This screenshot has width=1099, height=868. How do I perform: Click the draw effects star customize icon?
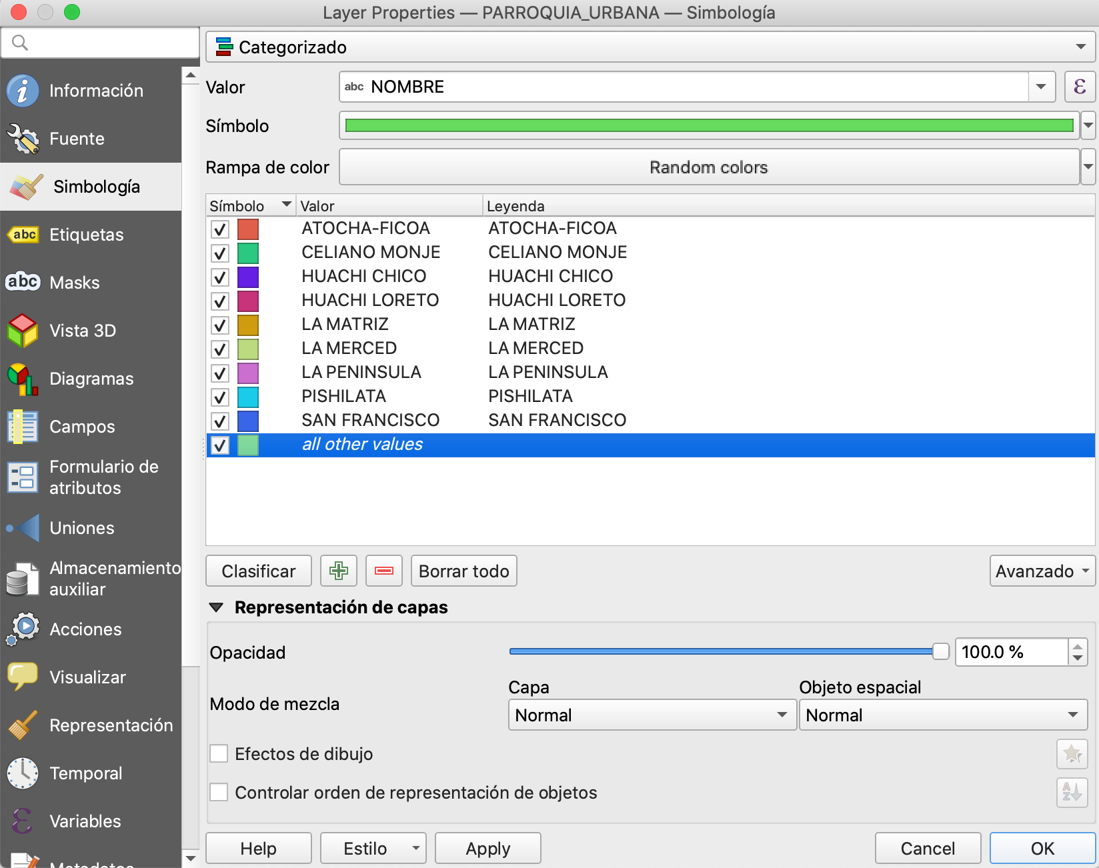[1072, 754]
